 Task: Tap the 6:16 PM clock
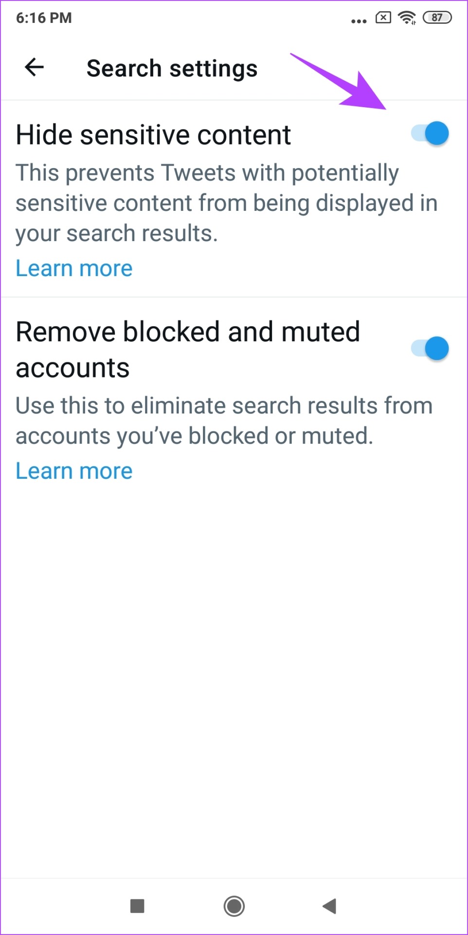click(44, 18)
